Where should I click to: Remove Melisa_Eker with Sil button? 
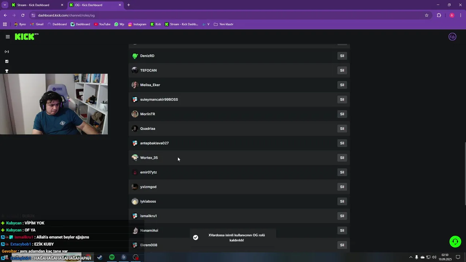tap(342, 85)
